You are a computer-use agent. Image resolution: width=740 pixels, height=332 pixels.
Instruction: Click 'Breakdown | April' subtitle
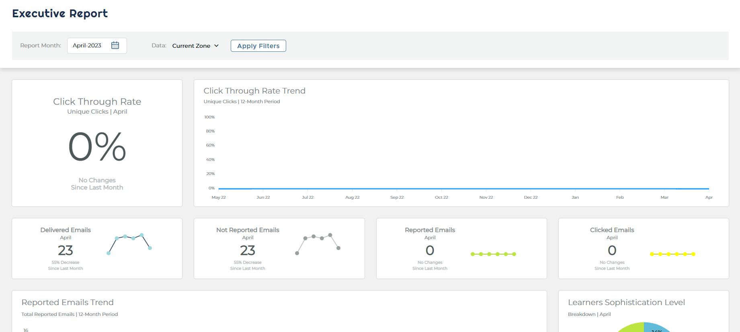589,314
